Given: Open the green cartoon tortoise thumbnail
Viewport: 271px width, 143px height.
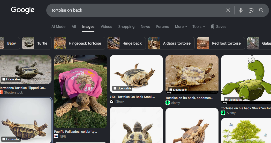Looking at the screenshot, I should point(246,80).
